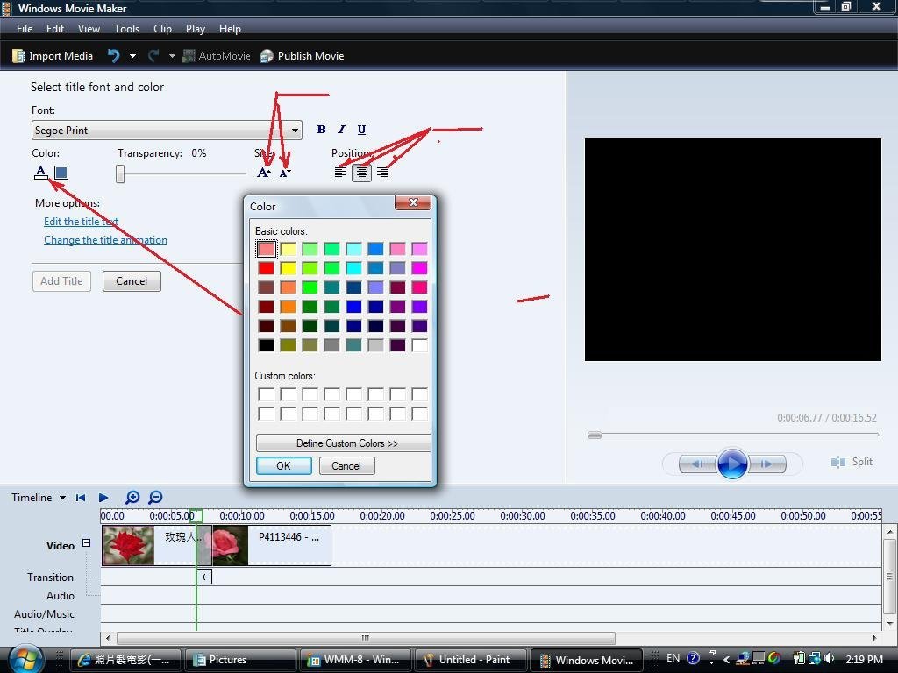Open the File menu
Screen dimensions: 898x673
25,29
